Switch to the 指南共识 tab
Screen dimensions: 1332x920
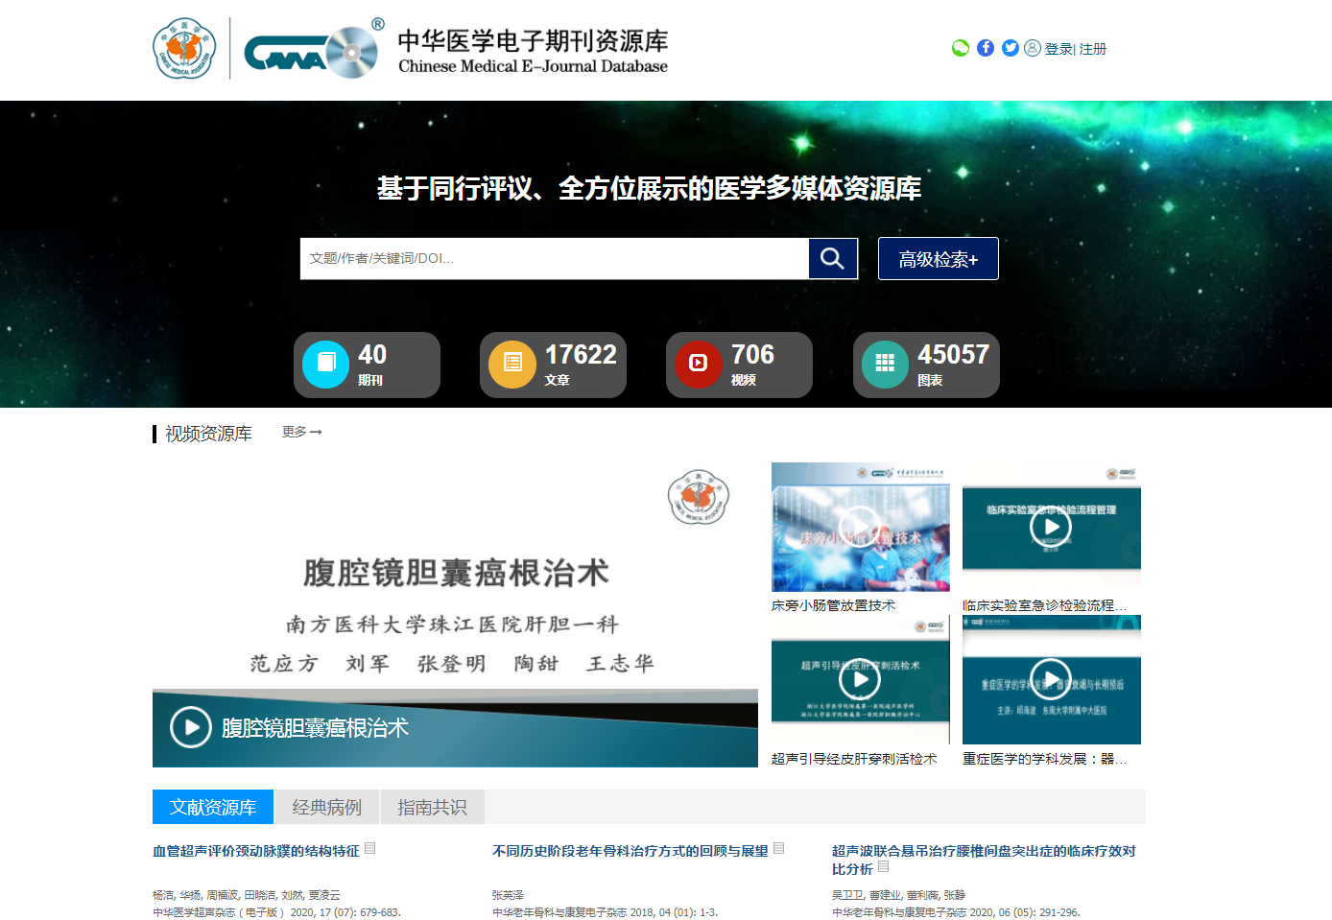(x=432, y=807)
